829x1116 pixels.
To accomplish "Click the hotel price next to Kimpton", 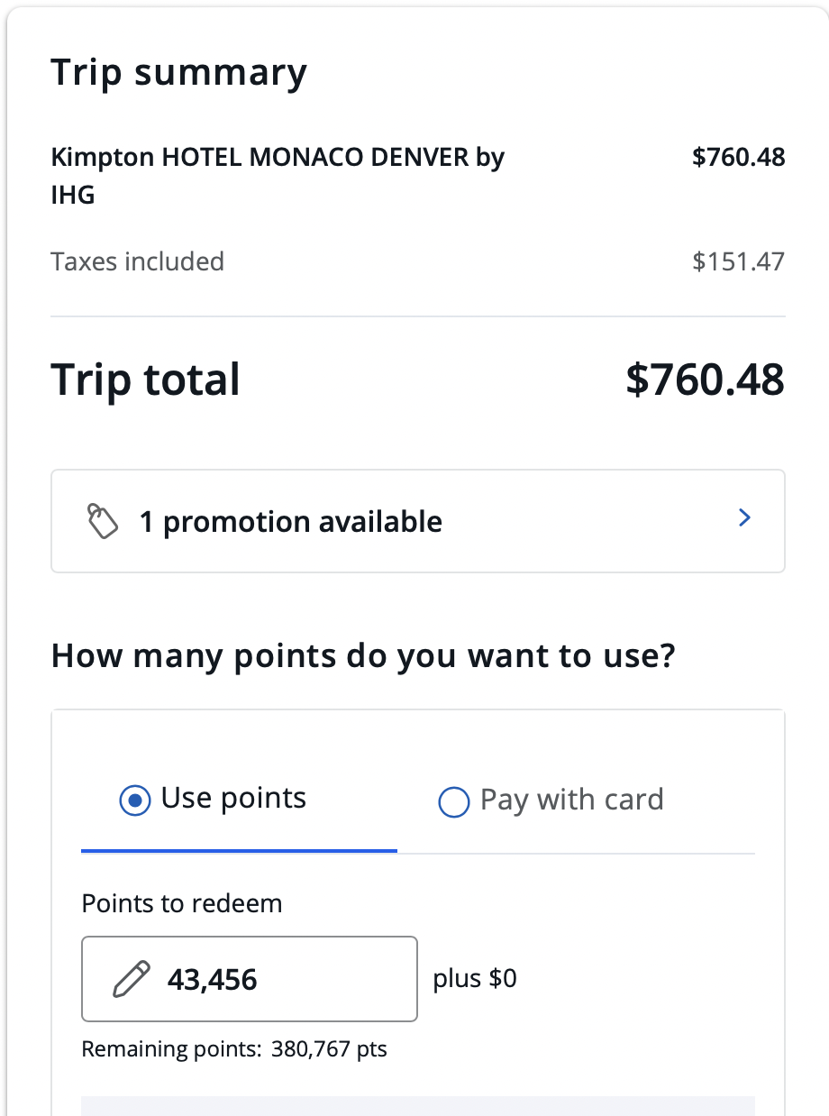I will [738, 158].
